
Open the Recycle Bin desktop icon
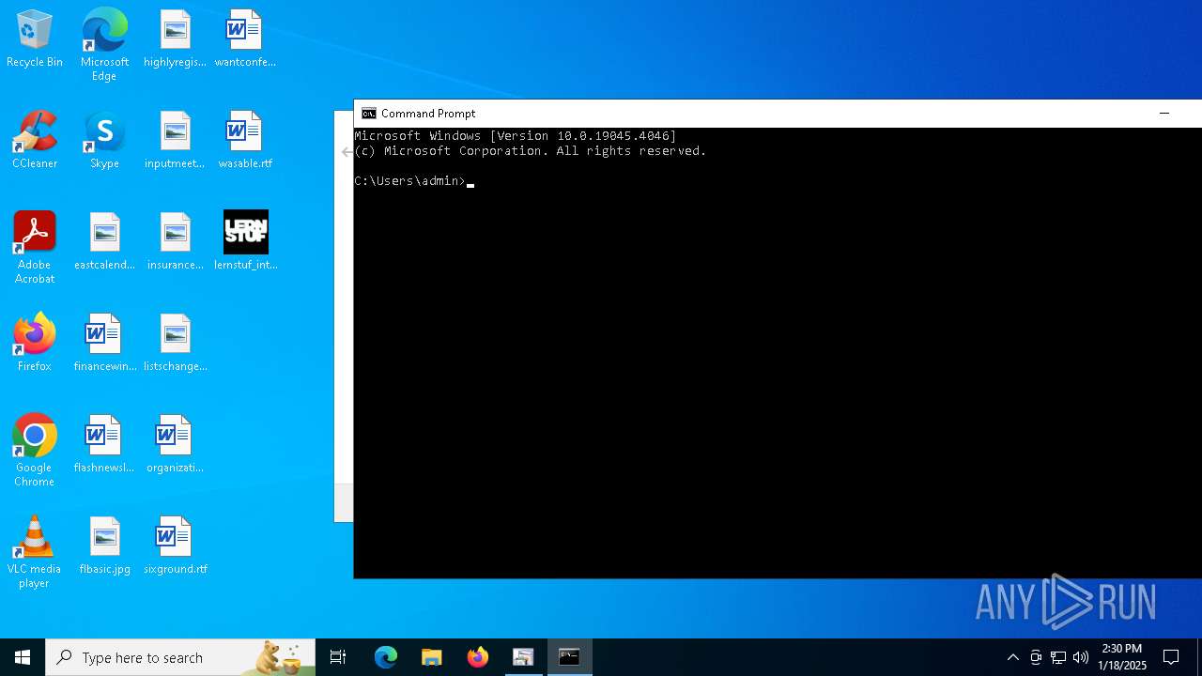coord(35,39)
